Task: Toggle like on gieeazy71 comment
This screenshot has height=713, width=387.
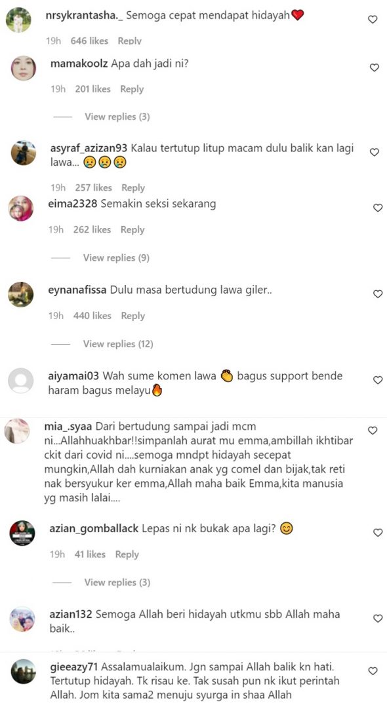Action: 373,671
